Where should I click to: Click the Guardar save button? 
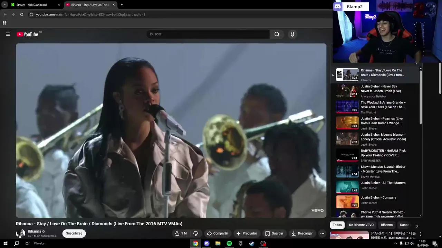(x=274, y=233)
